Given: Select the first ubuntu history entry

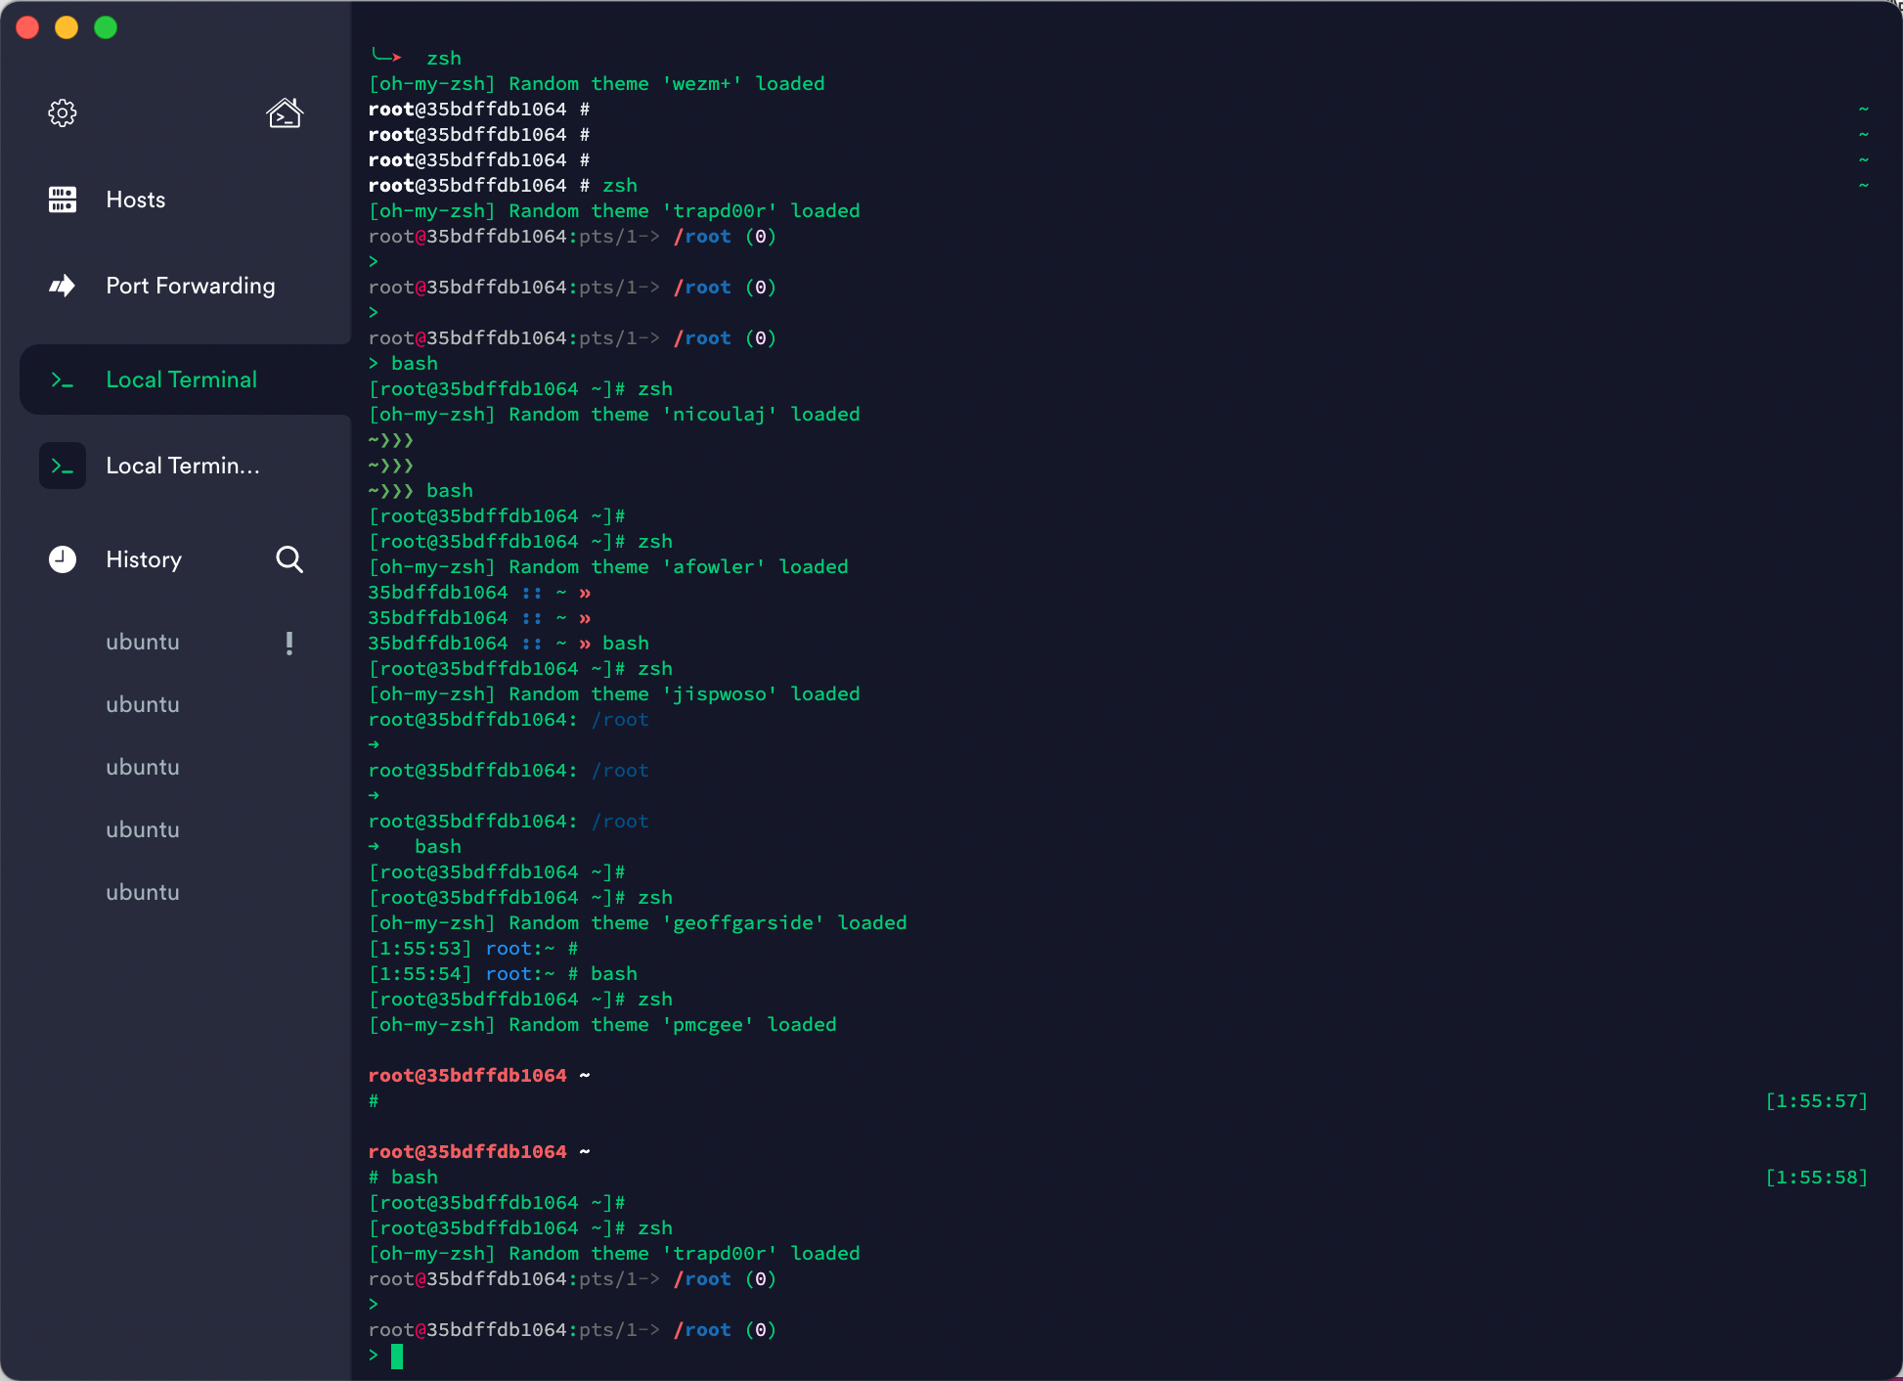Looking at the screenshot, I should click(x=142, y=643).
